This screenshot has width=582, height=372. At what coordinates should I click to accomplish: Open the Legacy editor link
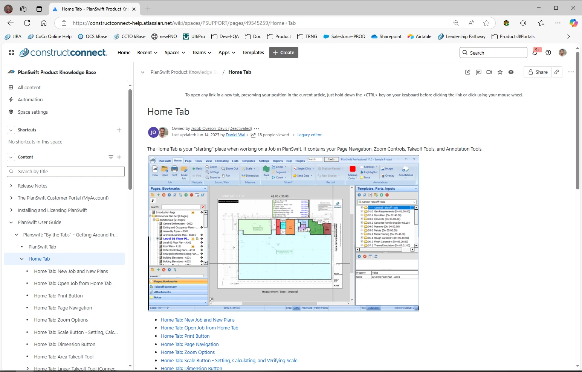pyautogui.click(x=309, y=135)
